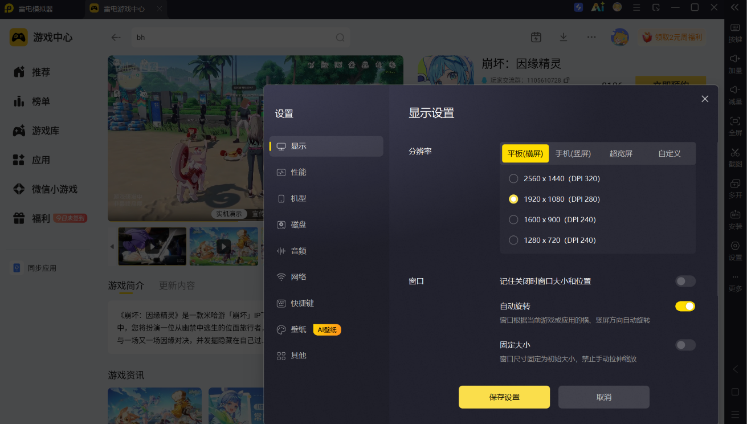Click the 保存设置 button
The height and width of the screenshot is (424, 747).
[504, 397]
